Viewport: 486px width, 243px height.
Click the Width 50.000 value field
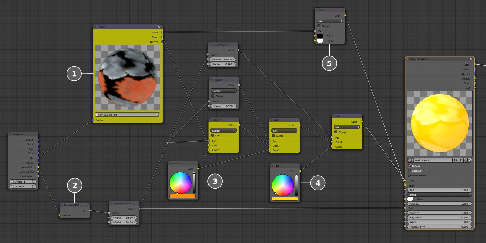point(223,60)
